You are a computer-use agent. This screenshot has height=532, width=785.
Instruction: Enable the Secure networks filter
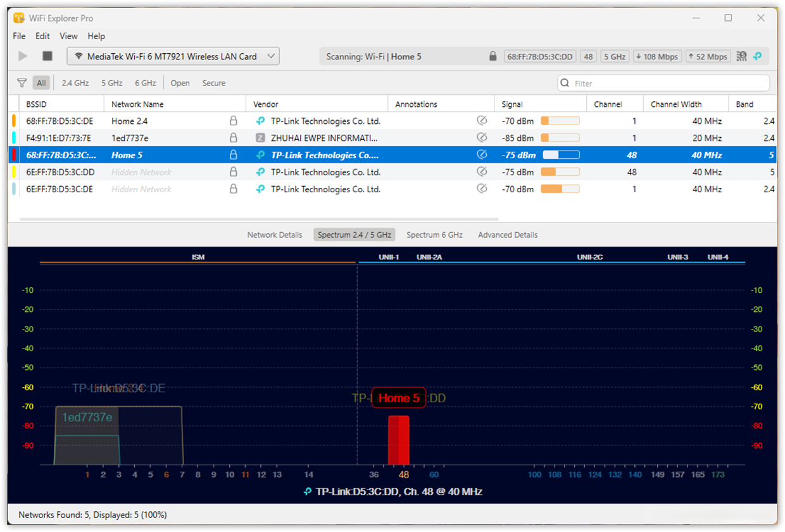[x=213, y=82]
